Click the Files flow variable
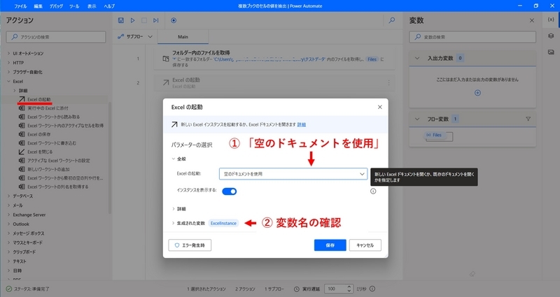 (434, 135)
